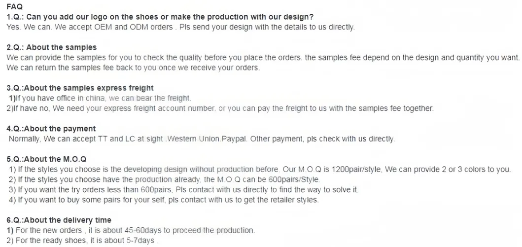Click the "About the payment" question heading
Viewport: 522px width, 247px height.
[51, 129]
